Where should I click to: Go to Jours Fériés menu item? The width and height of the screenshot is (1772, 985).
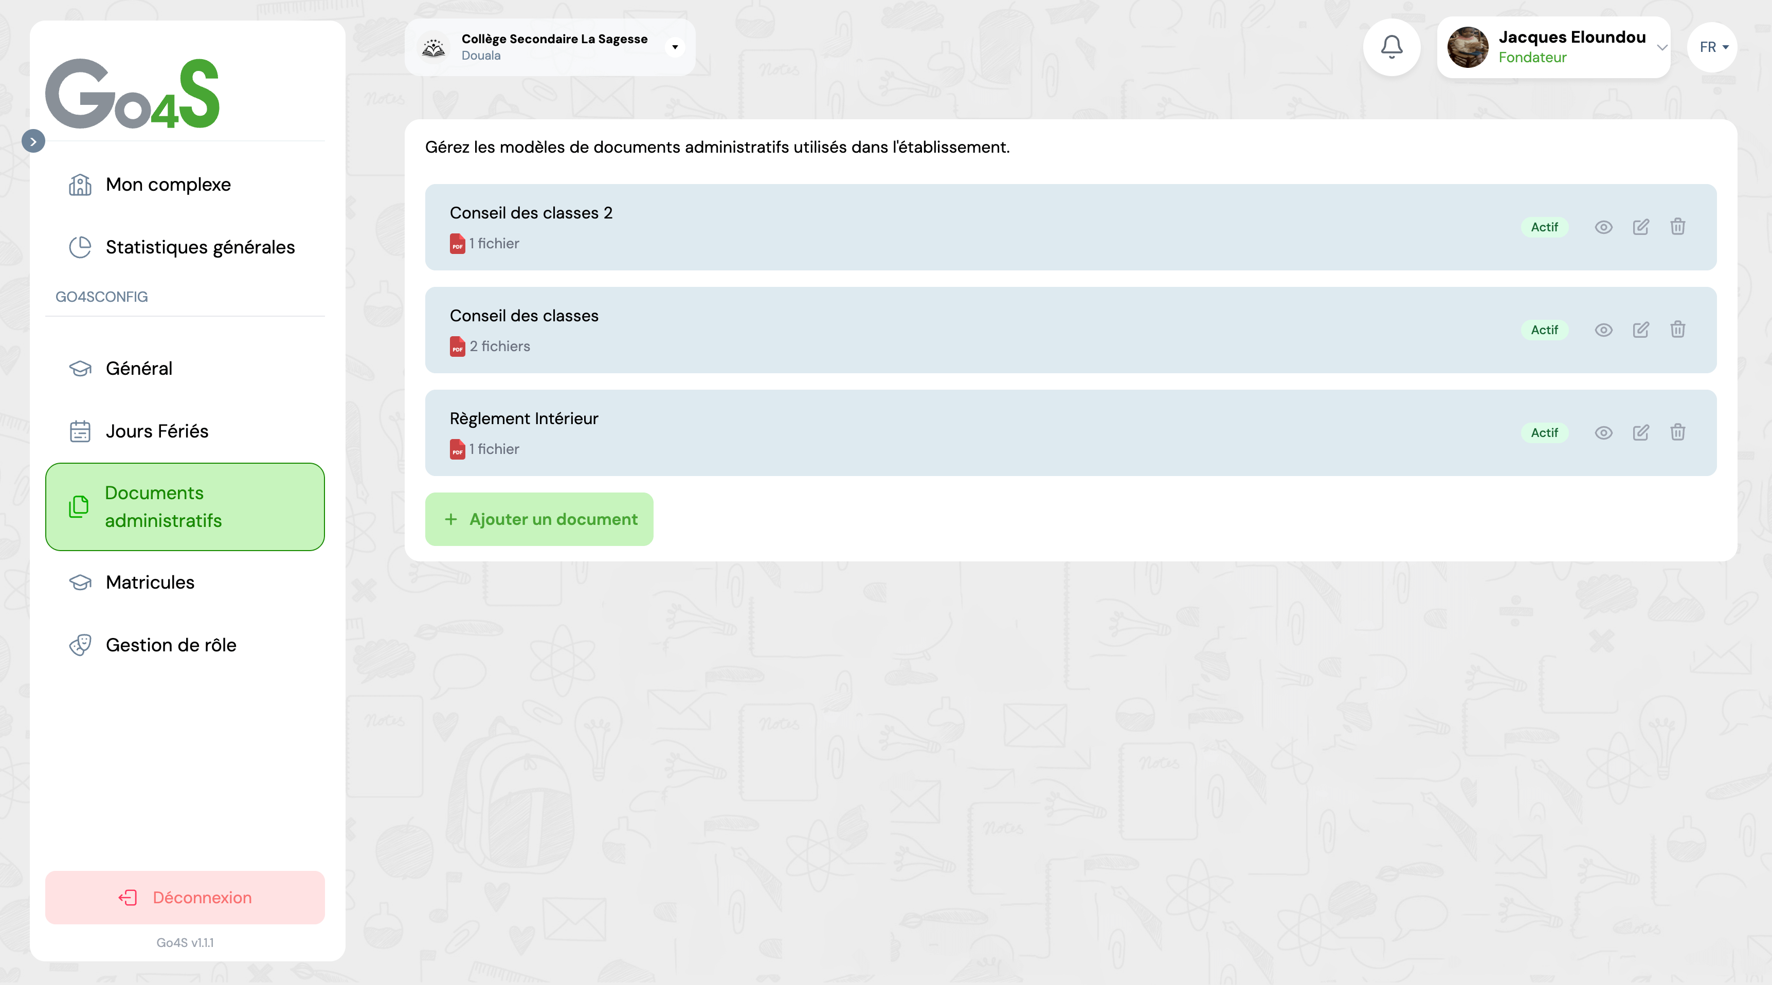pyautogui.click(x=157, y=431)
